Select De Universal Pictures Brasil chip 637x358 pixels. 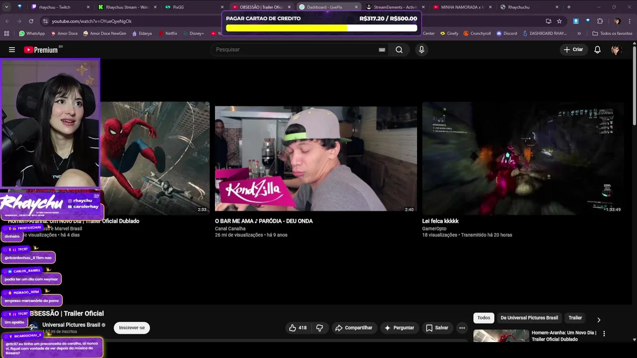[x=529, y=318]
